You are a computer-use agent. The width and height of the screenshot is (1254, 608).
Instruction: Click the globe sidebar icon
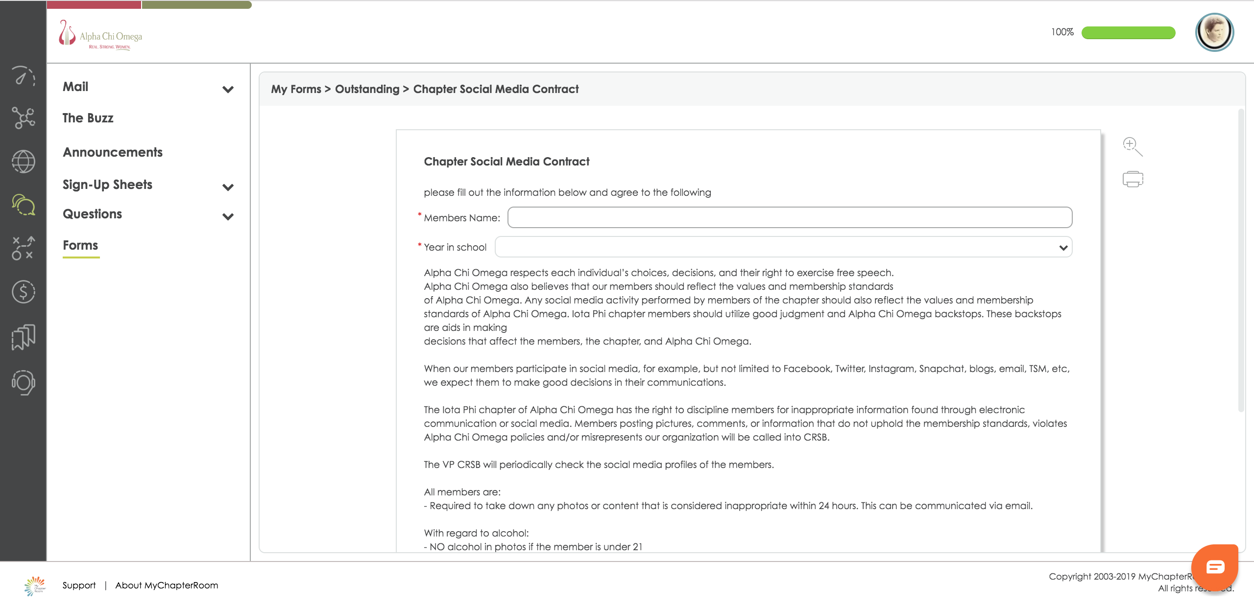[23, 162]
